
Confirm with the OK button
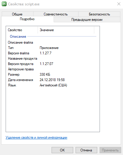click(62, 150)
